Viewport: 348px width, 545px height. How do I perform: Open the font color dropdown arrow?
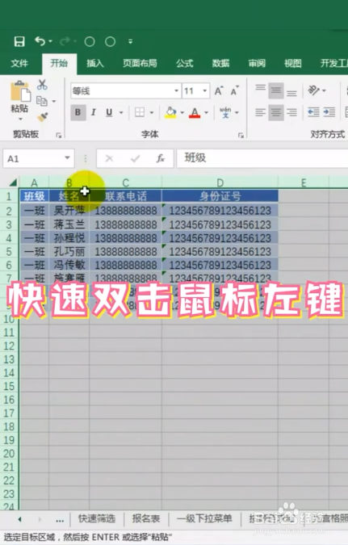pyautogui.click(x=206, y=112)
